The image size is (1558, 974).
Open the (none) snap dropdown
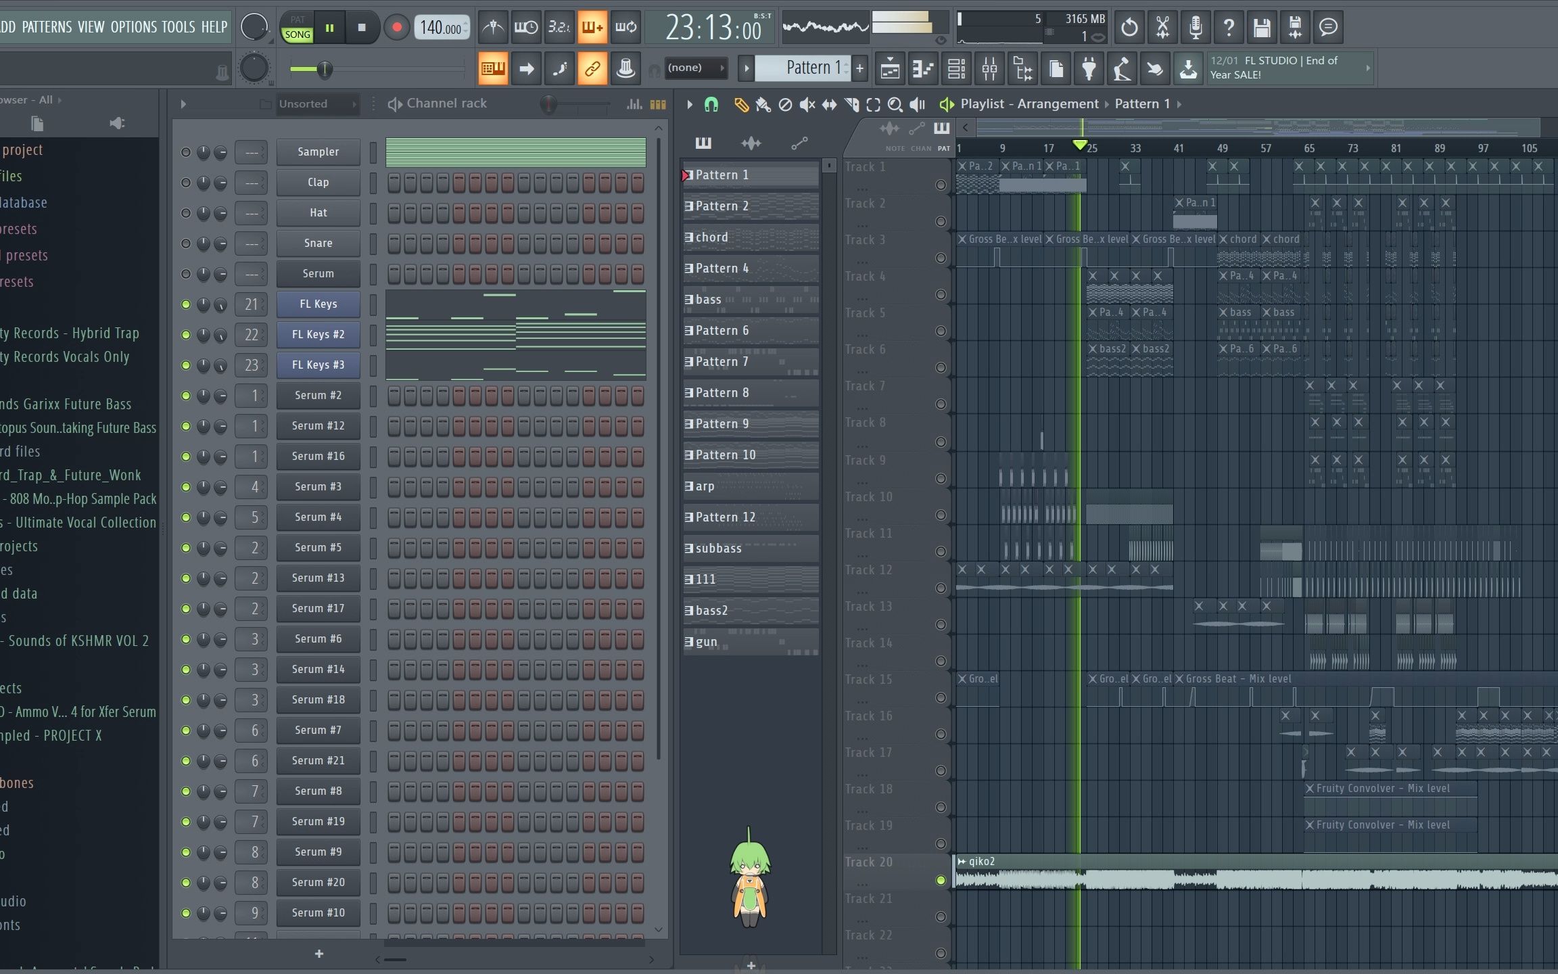click(696, 68)
